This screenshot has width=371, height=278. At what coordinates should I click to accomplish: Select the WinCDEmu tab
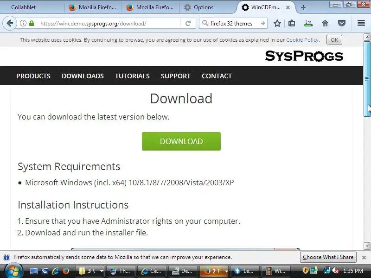pyautogui.click(x=265, y=7)
